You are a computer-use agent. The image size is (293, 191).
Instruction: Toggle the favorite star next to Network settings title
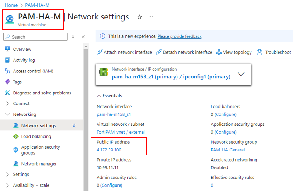pyautogui.click(x=139, y=17)
